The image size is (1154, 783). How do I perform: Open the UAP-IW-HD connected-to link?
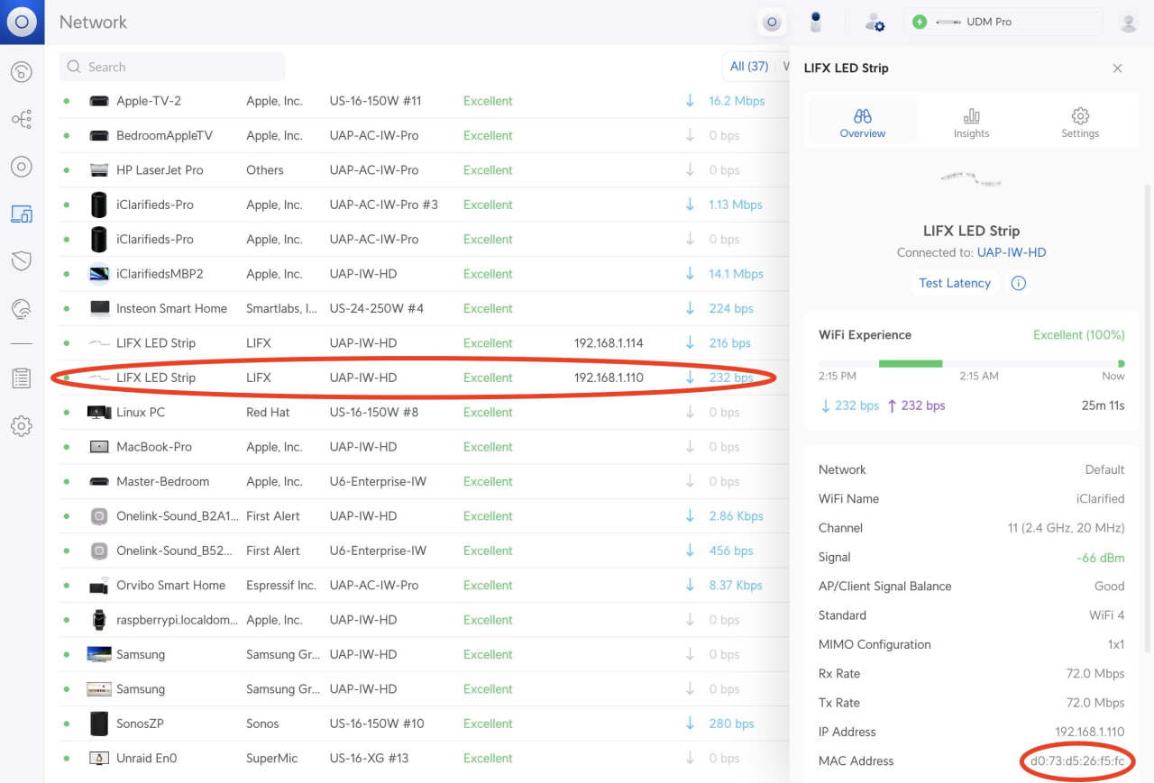click(x=1012, y=253)
